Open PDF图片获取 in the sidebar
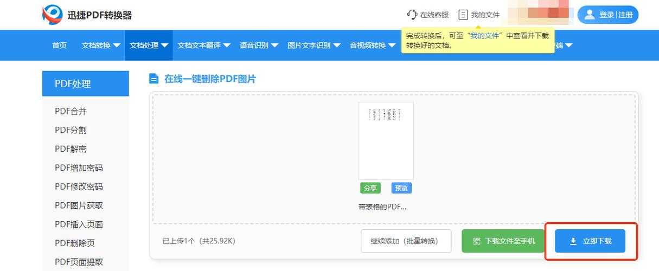Screen dimensions: 659x271 click(x=79, y=205)
